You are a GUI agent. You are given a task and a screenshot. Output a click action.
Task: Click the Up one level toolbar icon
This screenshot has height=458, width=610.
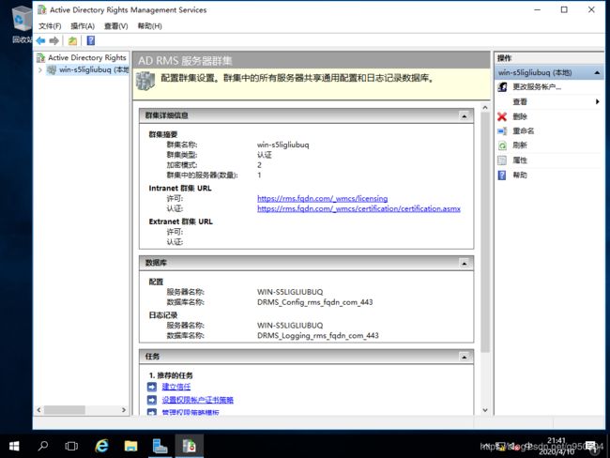[x=72, y=40]
